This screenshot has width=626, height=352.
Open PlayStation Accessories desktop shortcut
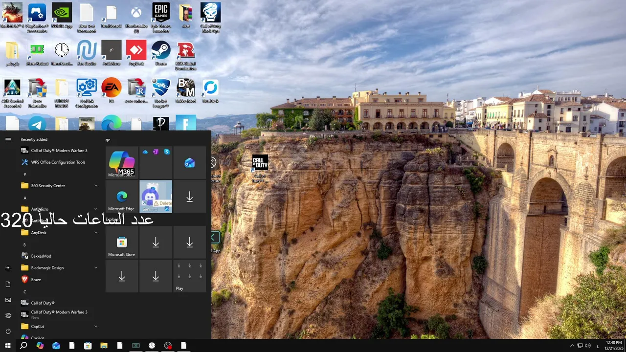(37, 18)
